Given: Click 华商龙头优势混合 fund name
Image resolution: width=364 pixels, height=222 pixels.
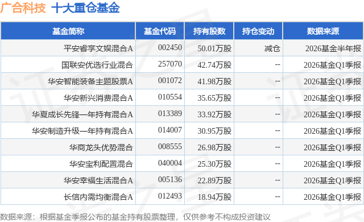Looking at the screenshot, I should tap(101, 147).
